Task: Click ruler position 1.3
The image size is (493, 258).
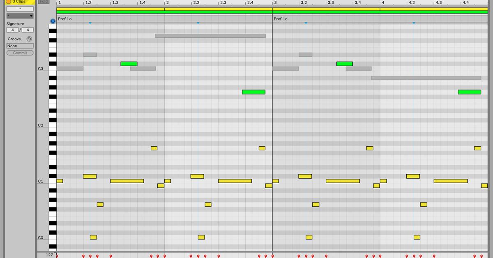Action: (x=115, y=2)
